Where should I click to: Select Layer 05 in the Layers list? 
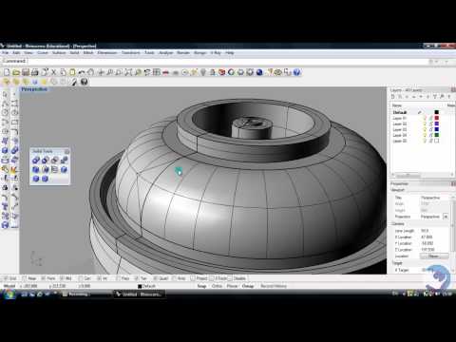point(400,141)
